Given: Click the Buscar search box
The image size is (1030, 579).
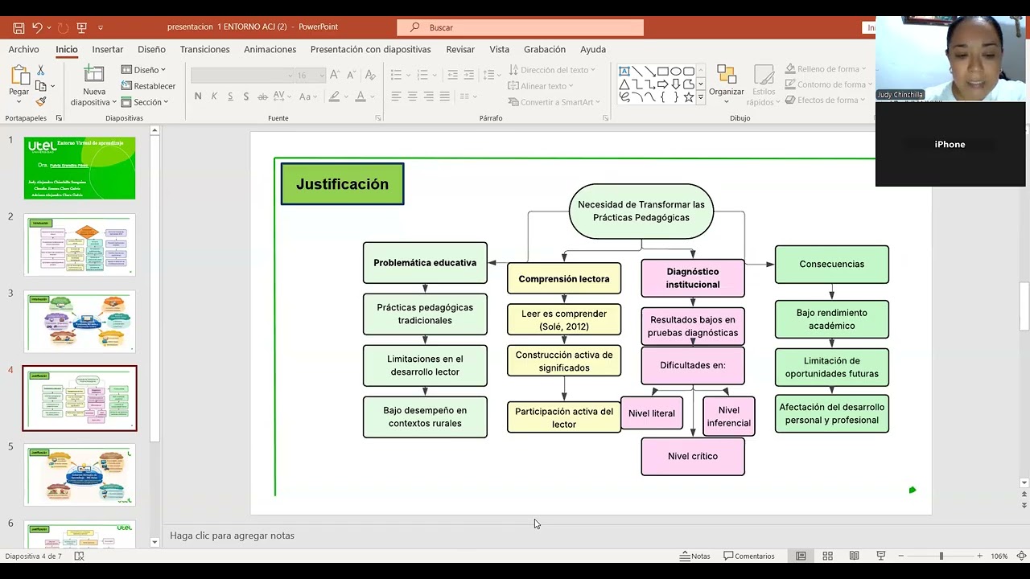Looking at the screenshot, I should click(x=520, y=27).
